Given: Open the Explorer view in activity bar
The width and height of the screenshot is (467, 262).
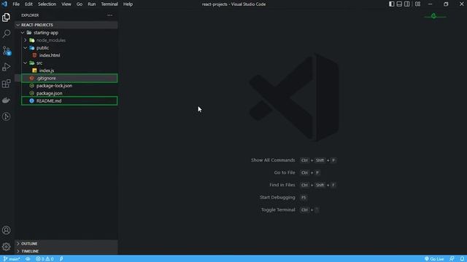Looking at the screenshot, I should click(x=7, y=17).
